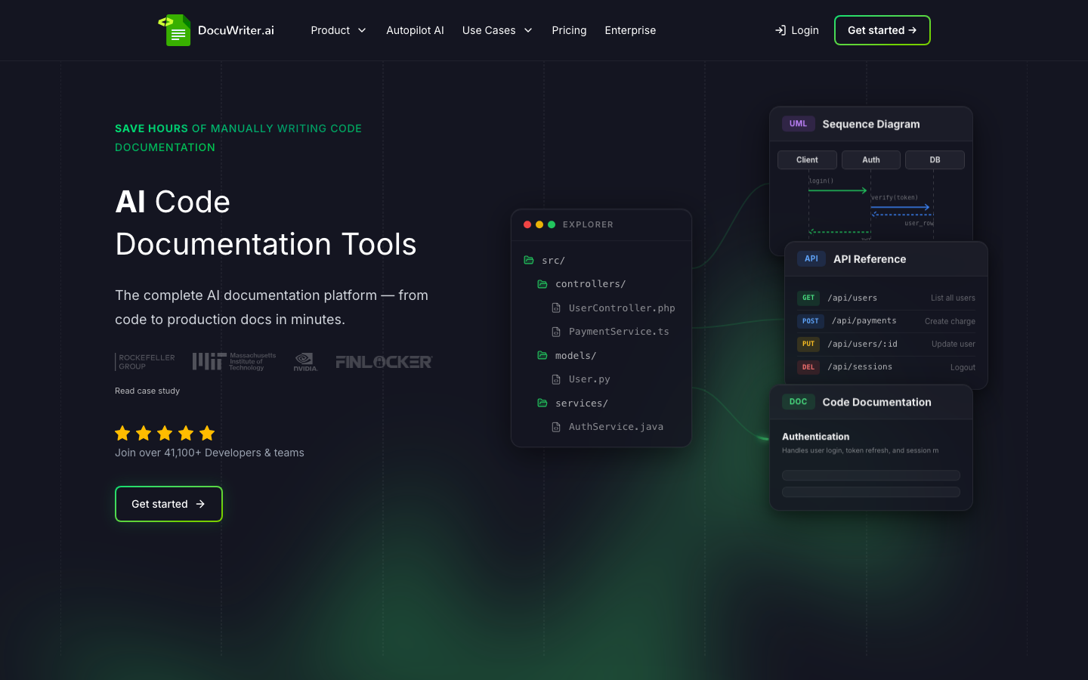1088x680 pixels.
Task: Select the DB box in the diagram
Action: pyautogui.click(x=935, y=159)
